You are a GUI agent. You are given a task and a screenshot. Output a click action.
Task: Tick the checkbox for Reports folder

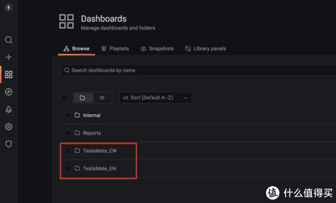click(68, 133)
